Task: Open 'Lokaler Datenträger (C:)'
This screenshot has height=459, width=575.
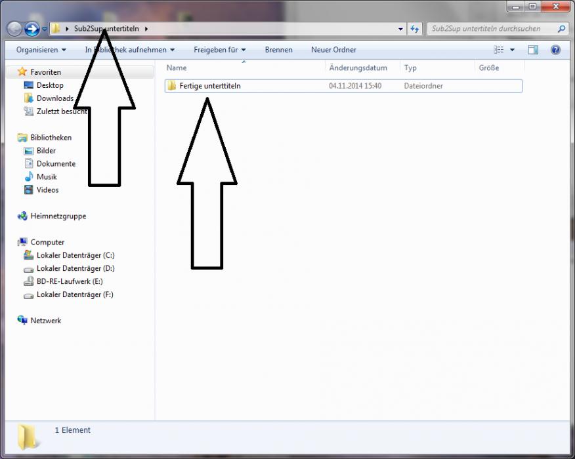Action: (x=75, y=255)
